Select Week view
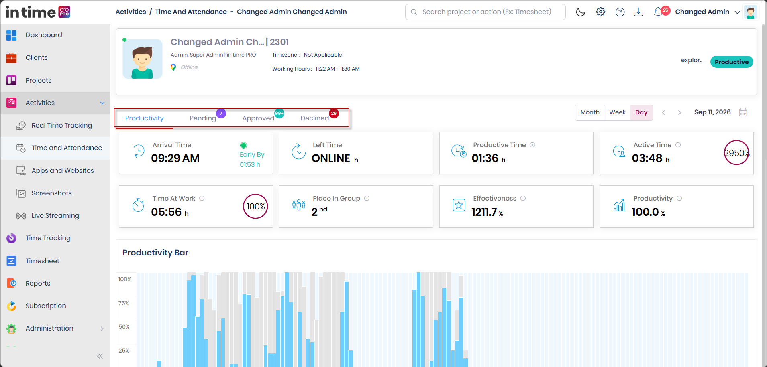The width and height of the screenshot is (767, 367). (617, 112)
